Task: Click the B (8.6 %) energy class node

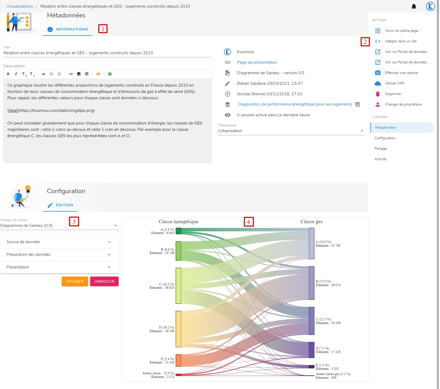Action: pos(178,251)
